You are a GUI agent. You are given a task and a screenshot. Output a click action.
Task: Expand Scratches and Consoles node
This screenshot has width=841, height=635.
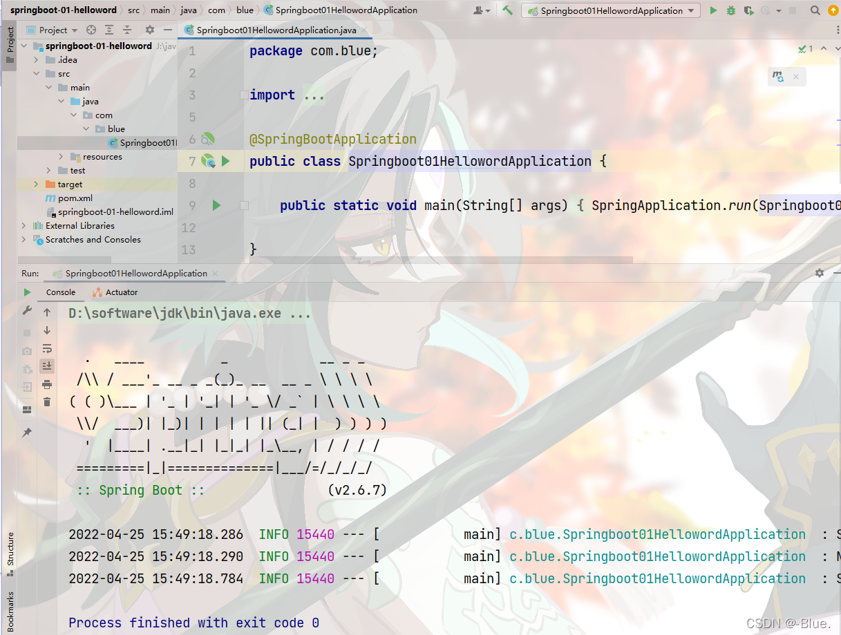coord(26,240)
